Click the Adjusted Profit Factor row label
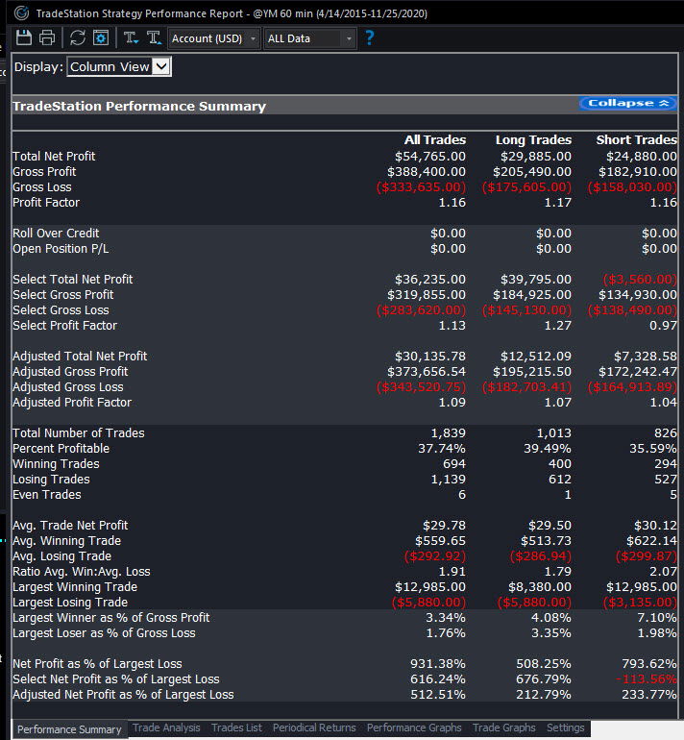 point(72,403)
